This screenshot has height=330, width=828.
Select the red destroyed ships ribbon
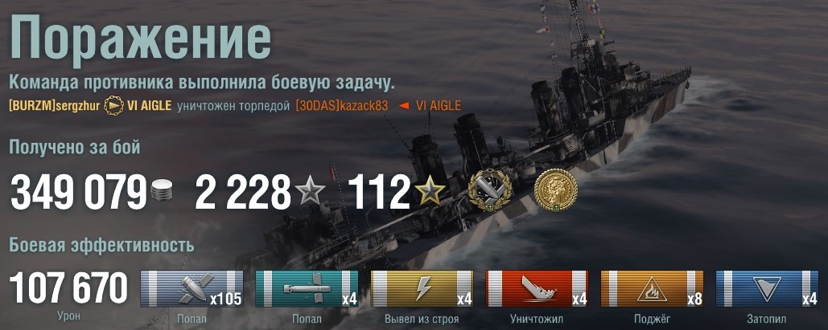537,289
